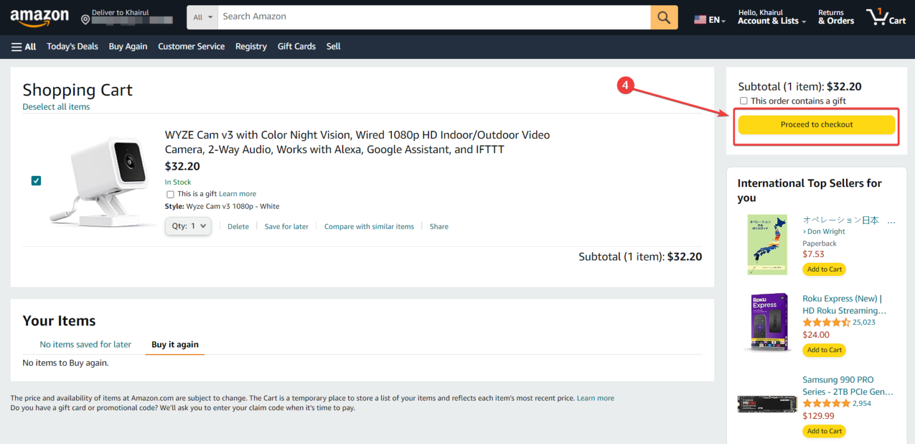Screen dimensions: 915x444
Task: Go to Today's Deals
Action: (72, 46)
